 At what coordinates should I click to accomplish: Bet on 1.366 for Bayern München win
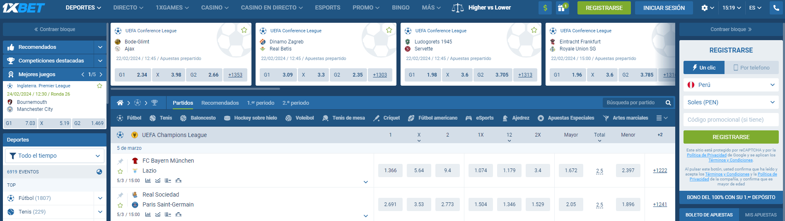[x=390, y=171]
